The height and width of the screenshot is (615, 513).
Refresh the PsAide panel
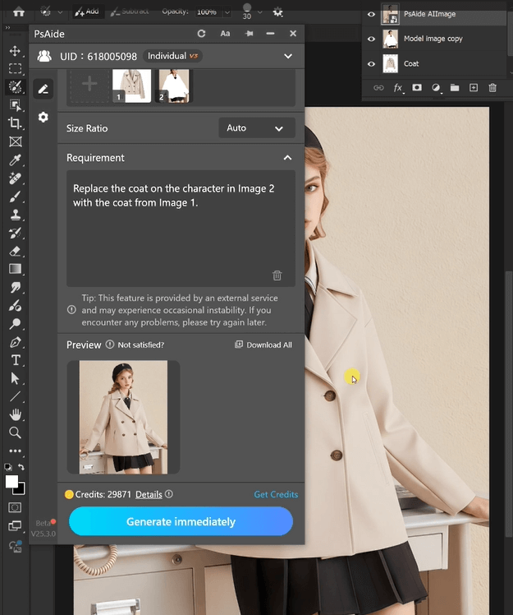click(201, 34)
